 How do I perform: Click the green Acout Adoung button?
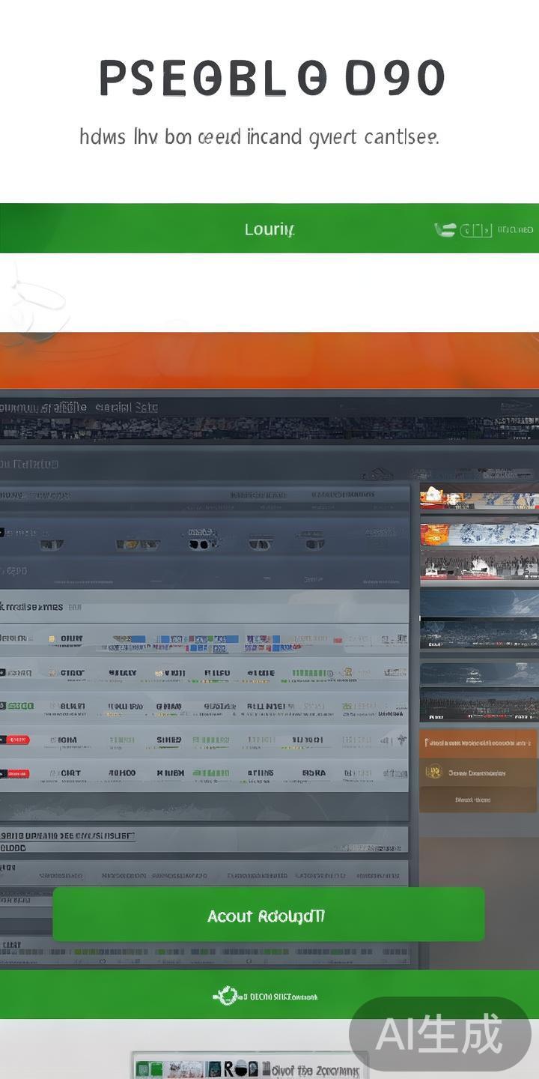click(x=268, y=915)
